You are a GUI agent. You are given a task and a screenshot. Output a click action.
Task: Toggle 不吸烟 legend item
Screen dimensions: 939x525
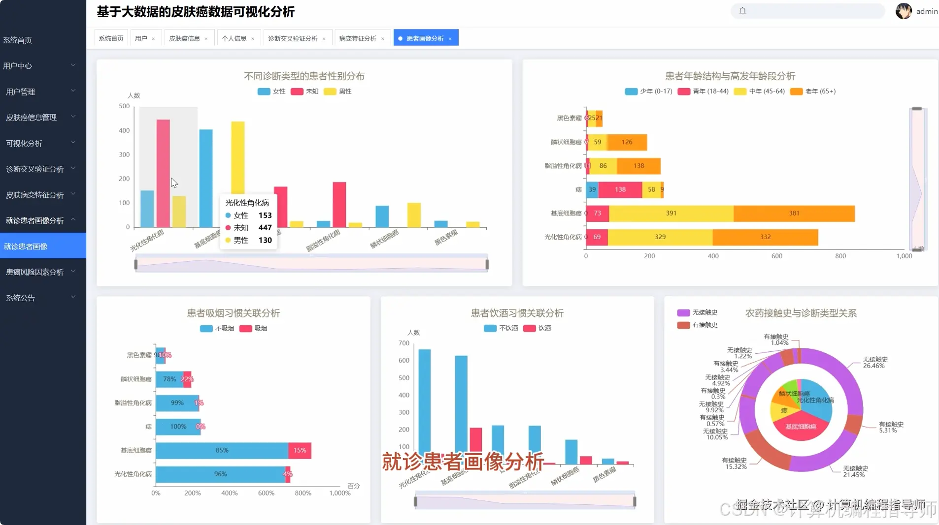click(217, 328)
